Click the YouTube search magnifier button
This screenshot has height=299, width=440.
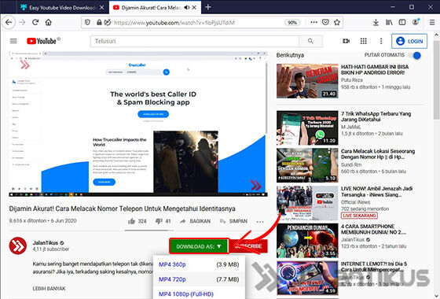pyautogui.click(x=310, y=41)
